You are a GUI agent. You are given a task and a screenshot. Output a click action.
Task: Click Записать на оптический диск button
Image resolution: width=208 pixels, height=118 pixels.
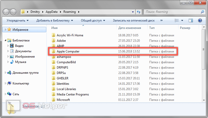[x=134, y=20]
